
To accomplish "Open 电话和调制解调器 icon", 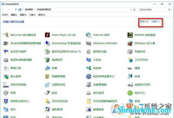I will [6, 60].
